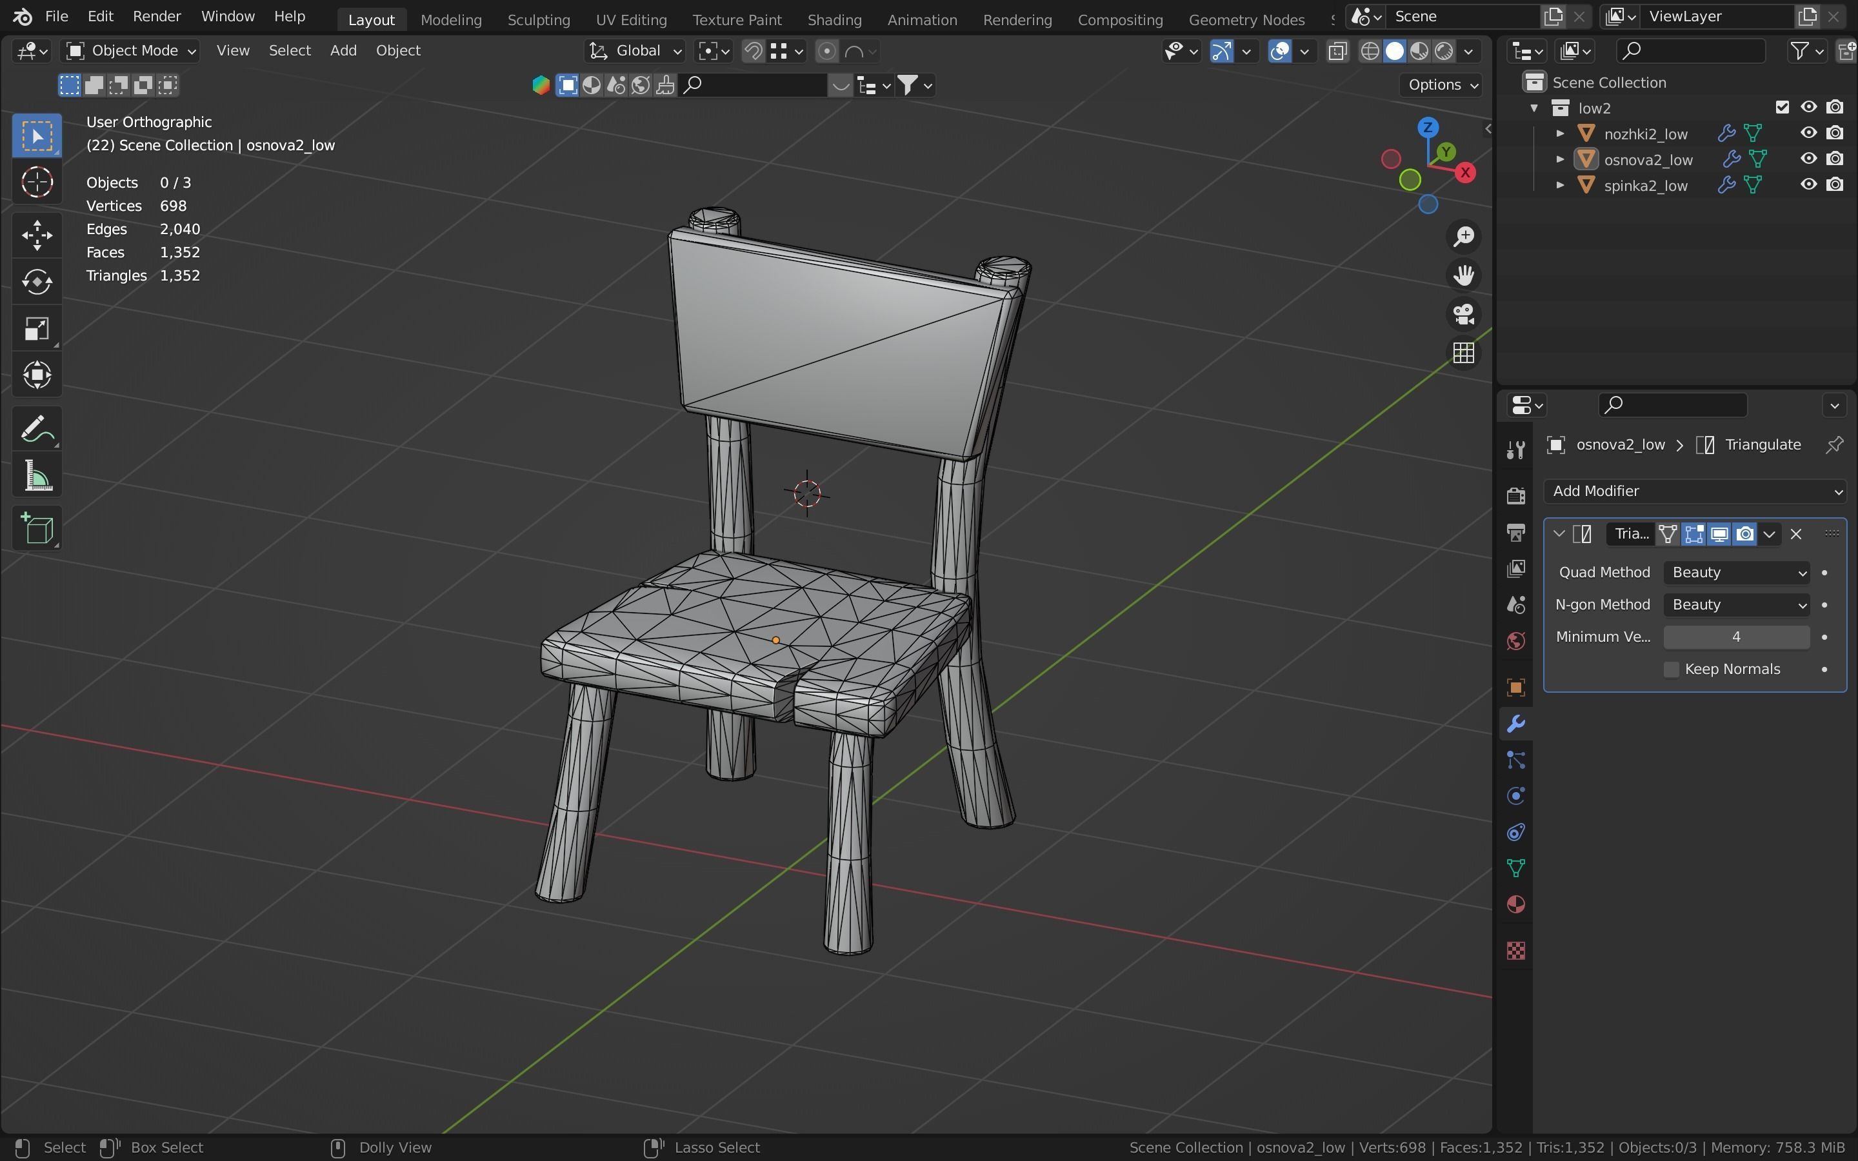Hide osnova2_low in viewport
Screen dimensions: 1858x1161
pyautogui.click(x=1809, y=159)
